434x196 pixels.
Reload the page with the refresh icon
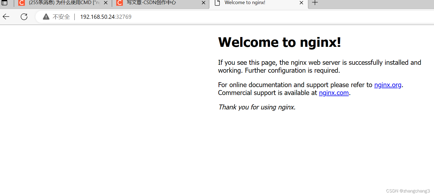coord(24,17)
